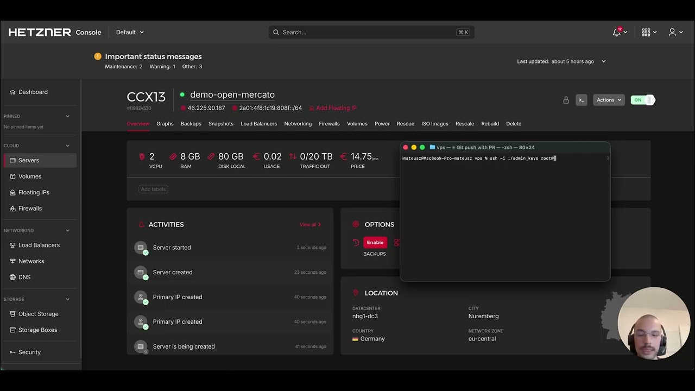Open the server console terminal icon
695x391 pixels.
click(582, 100)
